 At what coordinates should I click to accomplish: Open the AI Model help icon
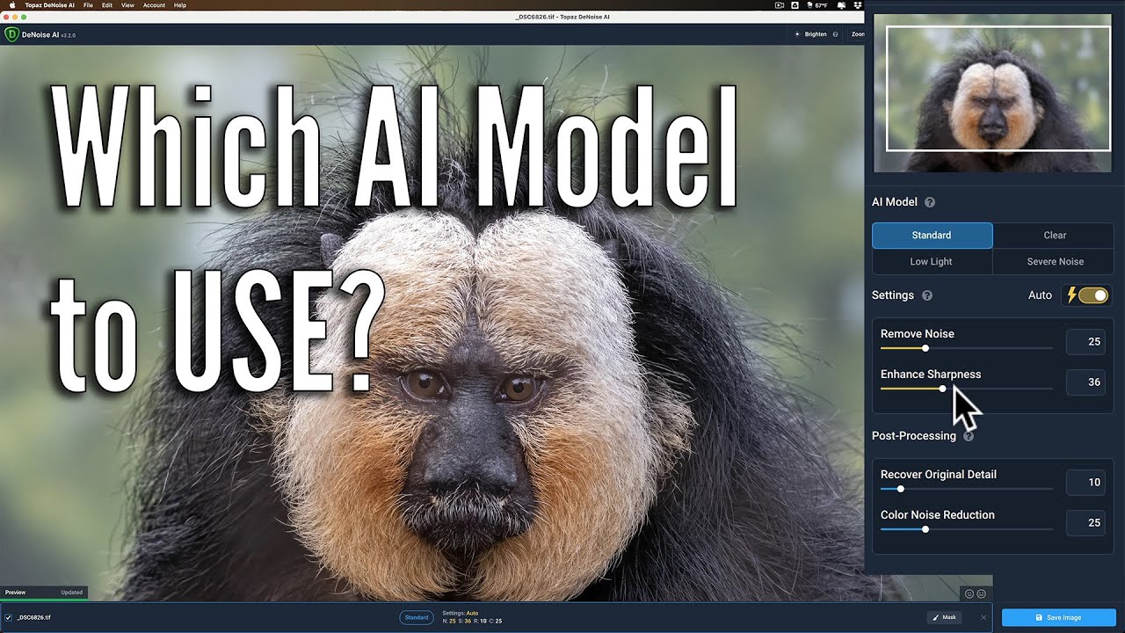click(930, 202)
